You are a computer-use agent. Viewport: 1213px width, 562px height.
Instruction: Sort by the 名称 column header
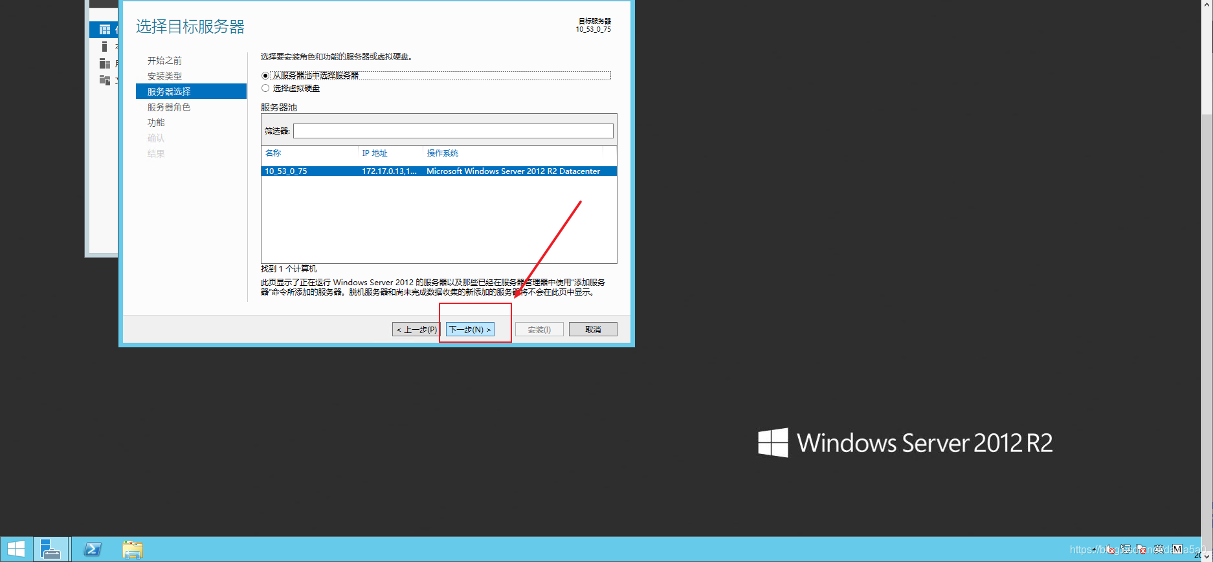click(x=273, y=153)
